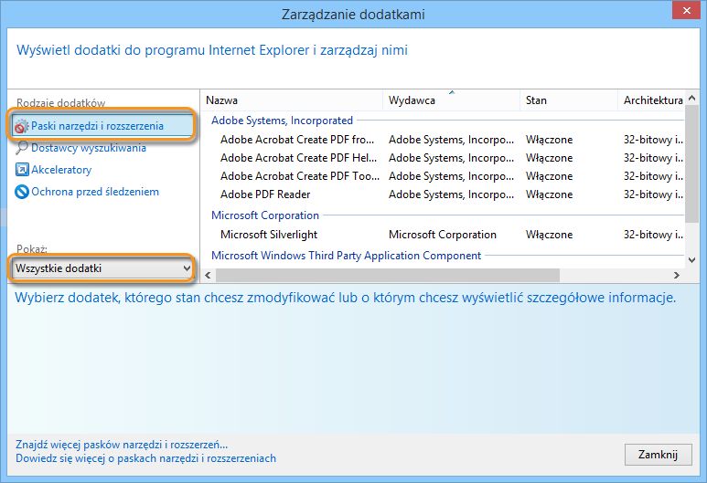This screenshot has width=707, height=483.
Task: Collapse the Microsoft Corporation group header
Action: [265, 215]
